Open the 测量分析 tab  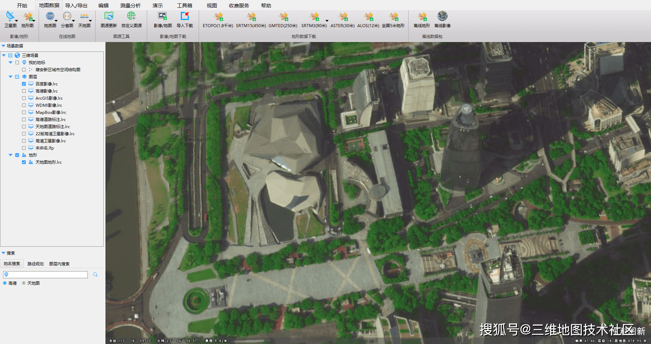click(x=130, y=5)
